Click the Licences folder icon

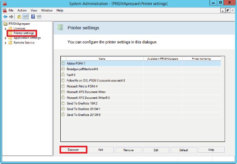10,28
